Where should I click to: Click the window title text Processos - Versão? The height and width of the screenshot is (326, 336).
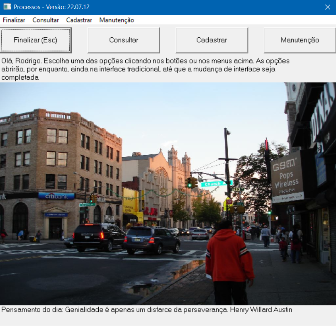pos(51,7)
